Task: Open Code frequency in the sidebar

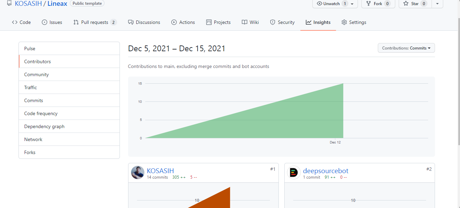Action: pos(69,113)
